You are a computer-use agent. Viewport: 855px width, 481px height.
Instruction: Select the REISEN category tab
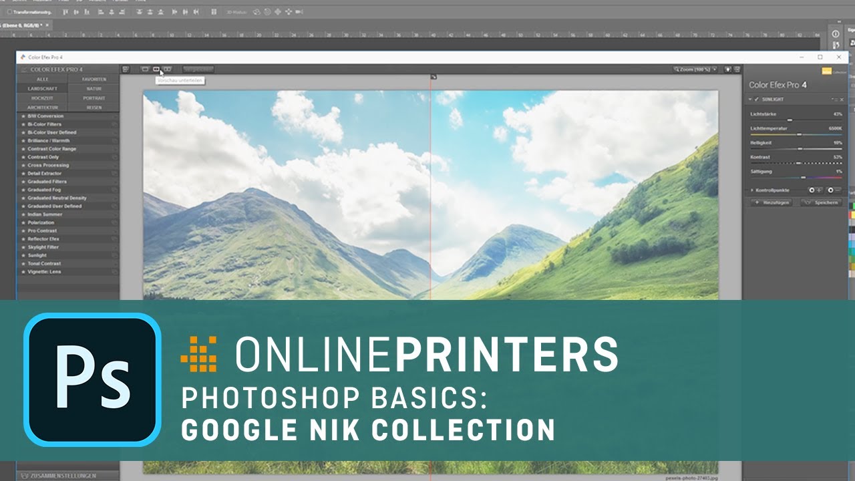(x=94, y=107)
